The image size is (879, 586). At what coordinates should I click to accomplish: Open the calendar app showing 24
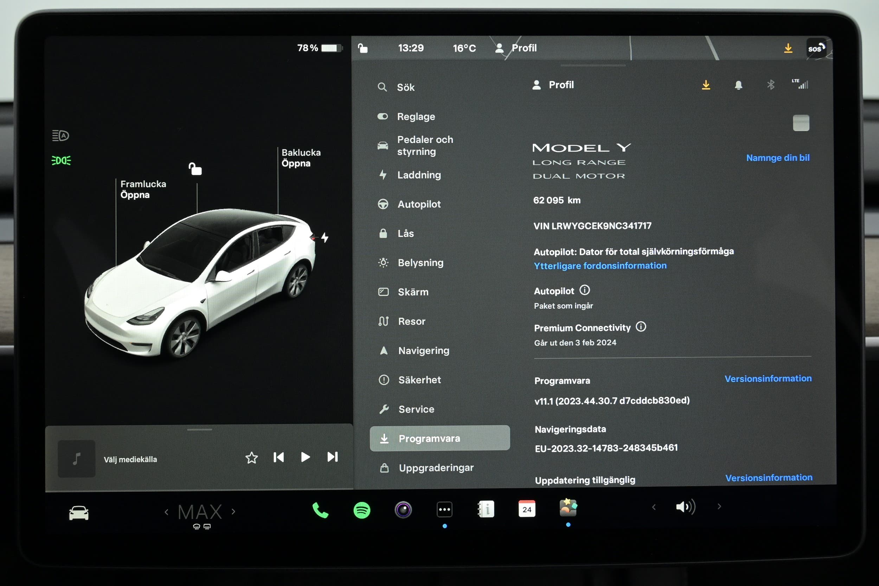coord(527,509)
